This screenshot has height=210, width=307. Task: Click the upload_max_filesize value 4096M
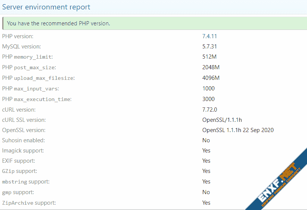(x=211, y=78)
